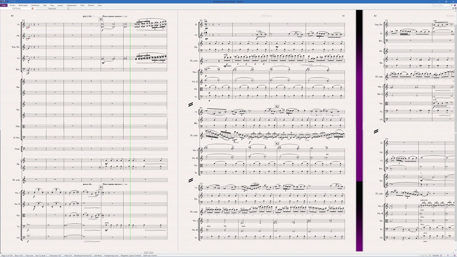Viewport: 457px width, 257px height.
Task: Switch to the Note Input tab
Action: pyautogui.click(x=23, y=5)
